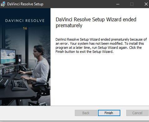This screenshot has width=149, height=122.
Task: Click the Finish button
Action: point(109,113)
